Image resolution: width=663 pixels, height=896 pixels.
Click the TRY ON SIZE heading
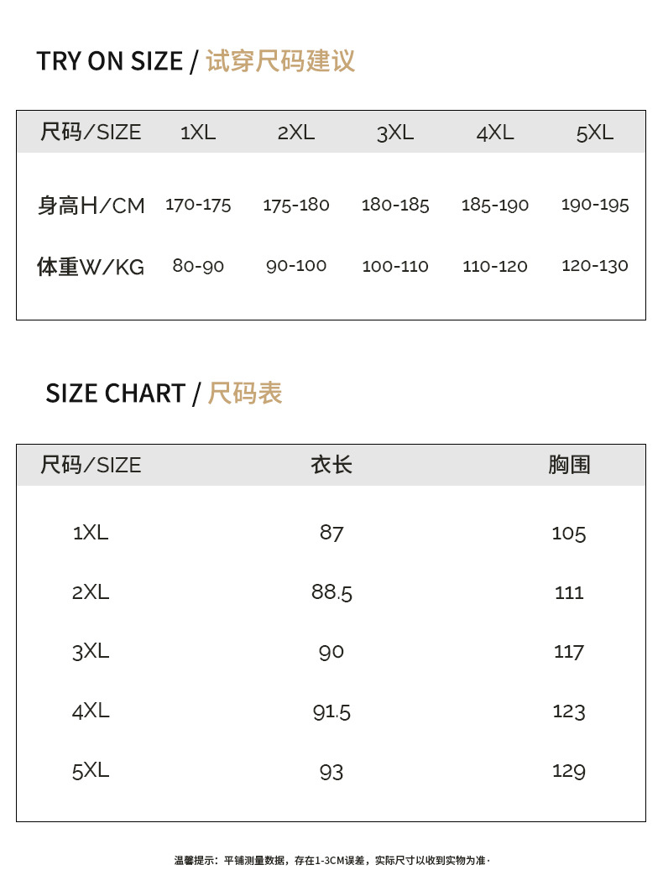point(196,61)
